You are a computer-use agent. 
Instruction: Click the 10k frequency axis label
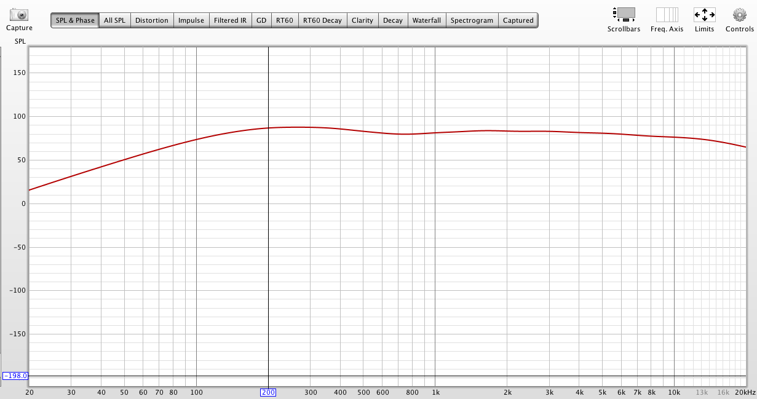(x=675, y=392)
